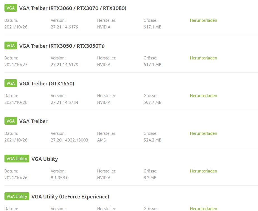Download the RTX3050 / RTX3050Ti VGA Treiber
This screenshot has height=211, width=258.
click(x=203, y=58)
